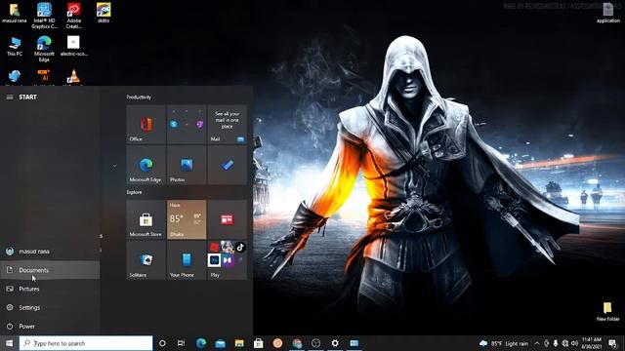Viewport: 625px width, 351px height.
Task: Select the New folder desktop icon
Action: click(x=607, y=311)
